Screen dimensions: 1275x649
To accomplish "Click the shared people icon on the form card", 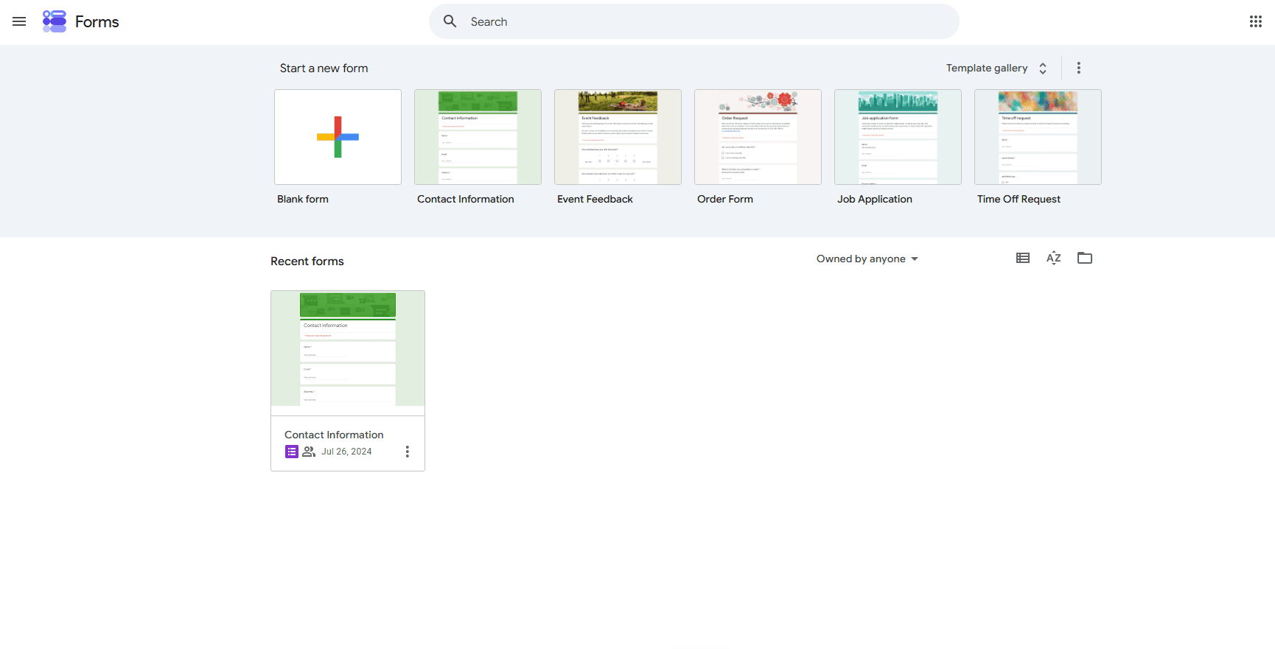I will [309, 452].
